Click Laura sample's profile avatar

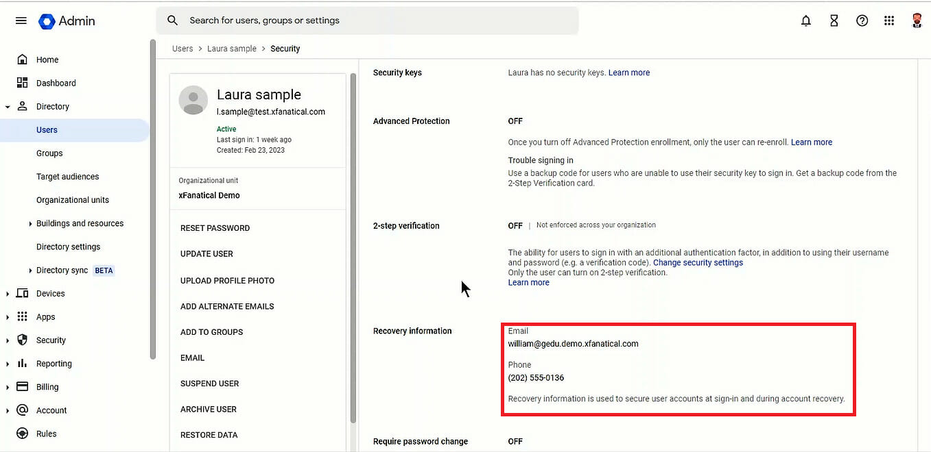point(193,101)
